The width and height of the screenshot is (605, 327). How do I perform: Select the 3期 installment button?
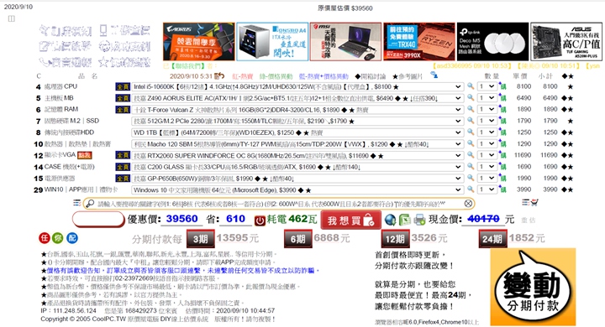(x=200, y=239)
